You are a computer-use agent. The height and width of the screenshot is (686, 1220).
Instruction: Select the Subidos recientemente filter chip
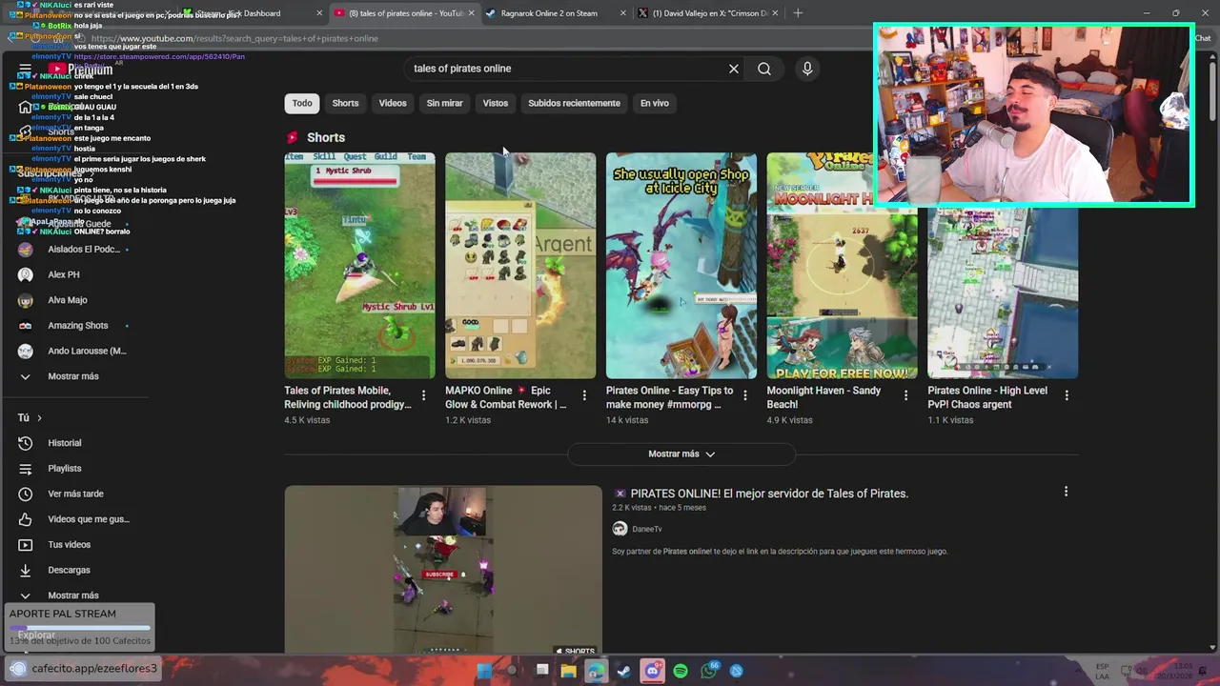point(574,103)
